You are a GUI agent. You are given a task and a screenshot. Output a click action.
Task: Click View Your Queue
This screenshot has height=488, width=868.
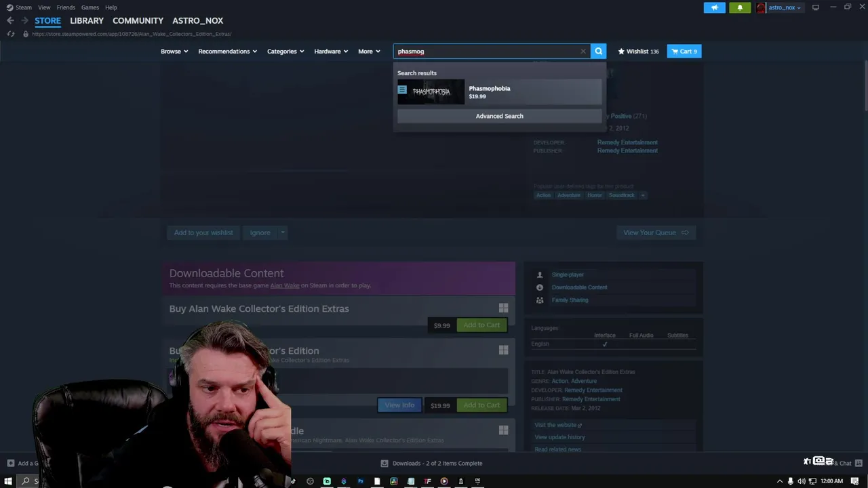[x=655, y=232]
